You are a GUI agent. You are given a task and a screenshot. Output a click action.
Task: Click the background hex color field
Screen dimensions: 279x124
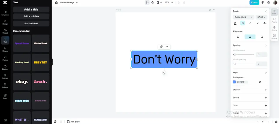point(242,82)
